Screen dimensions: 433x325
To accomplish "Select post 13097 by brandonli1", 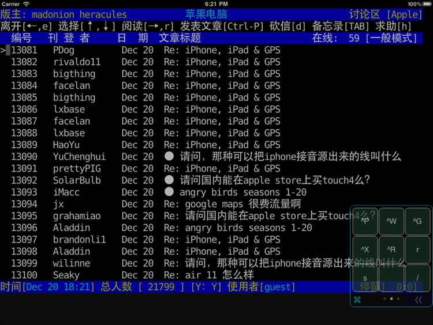I will [211, 240].
